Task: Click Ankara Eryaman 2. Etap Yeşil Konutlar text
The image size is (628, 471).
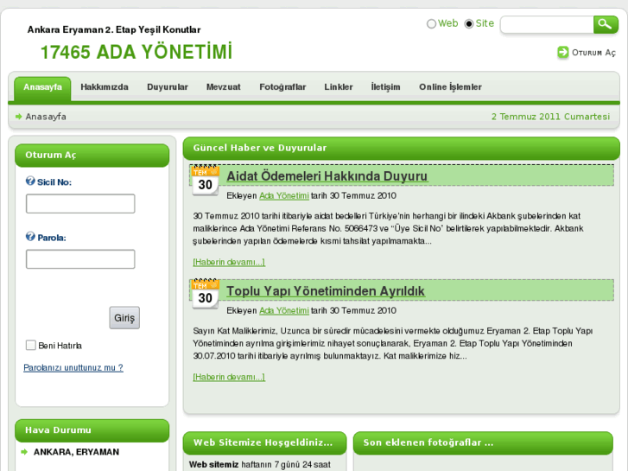Action: (x=114, y=29)
